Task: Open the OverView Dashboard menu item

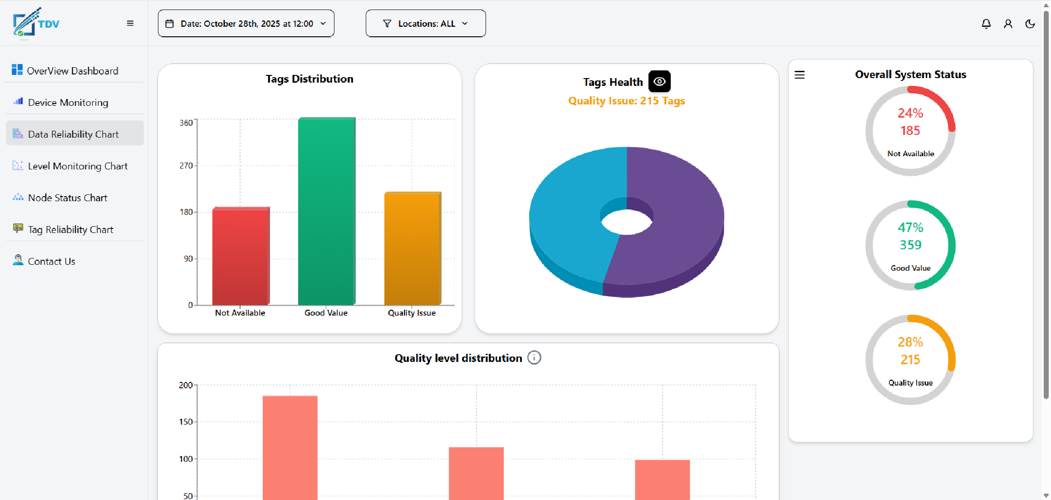Action: 73,71
